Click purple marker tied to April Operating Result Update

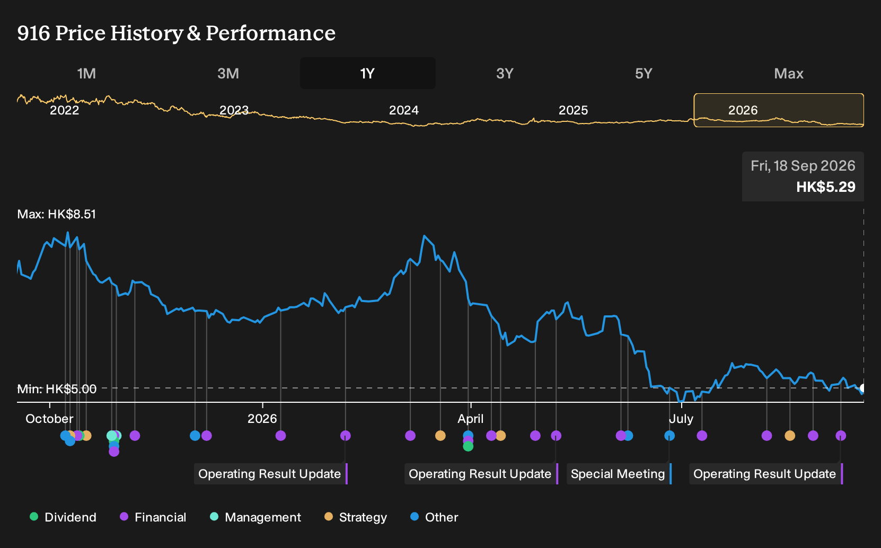556,436
